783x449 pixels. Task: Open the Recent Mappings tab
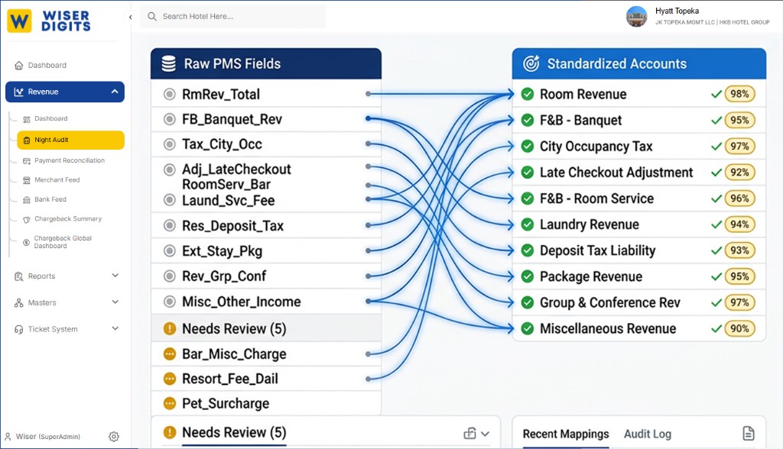[x=564, y=433]
